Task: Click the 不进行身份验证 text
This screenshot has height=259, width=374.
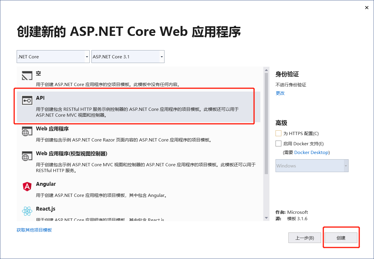Action: coord(291,85)
